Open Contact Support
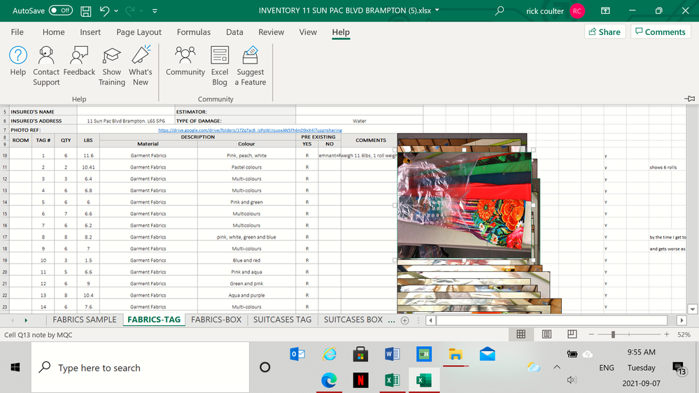 (x=46, y=66)
